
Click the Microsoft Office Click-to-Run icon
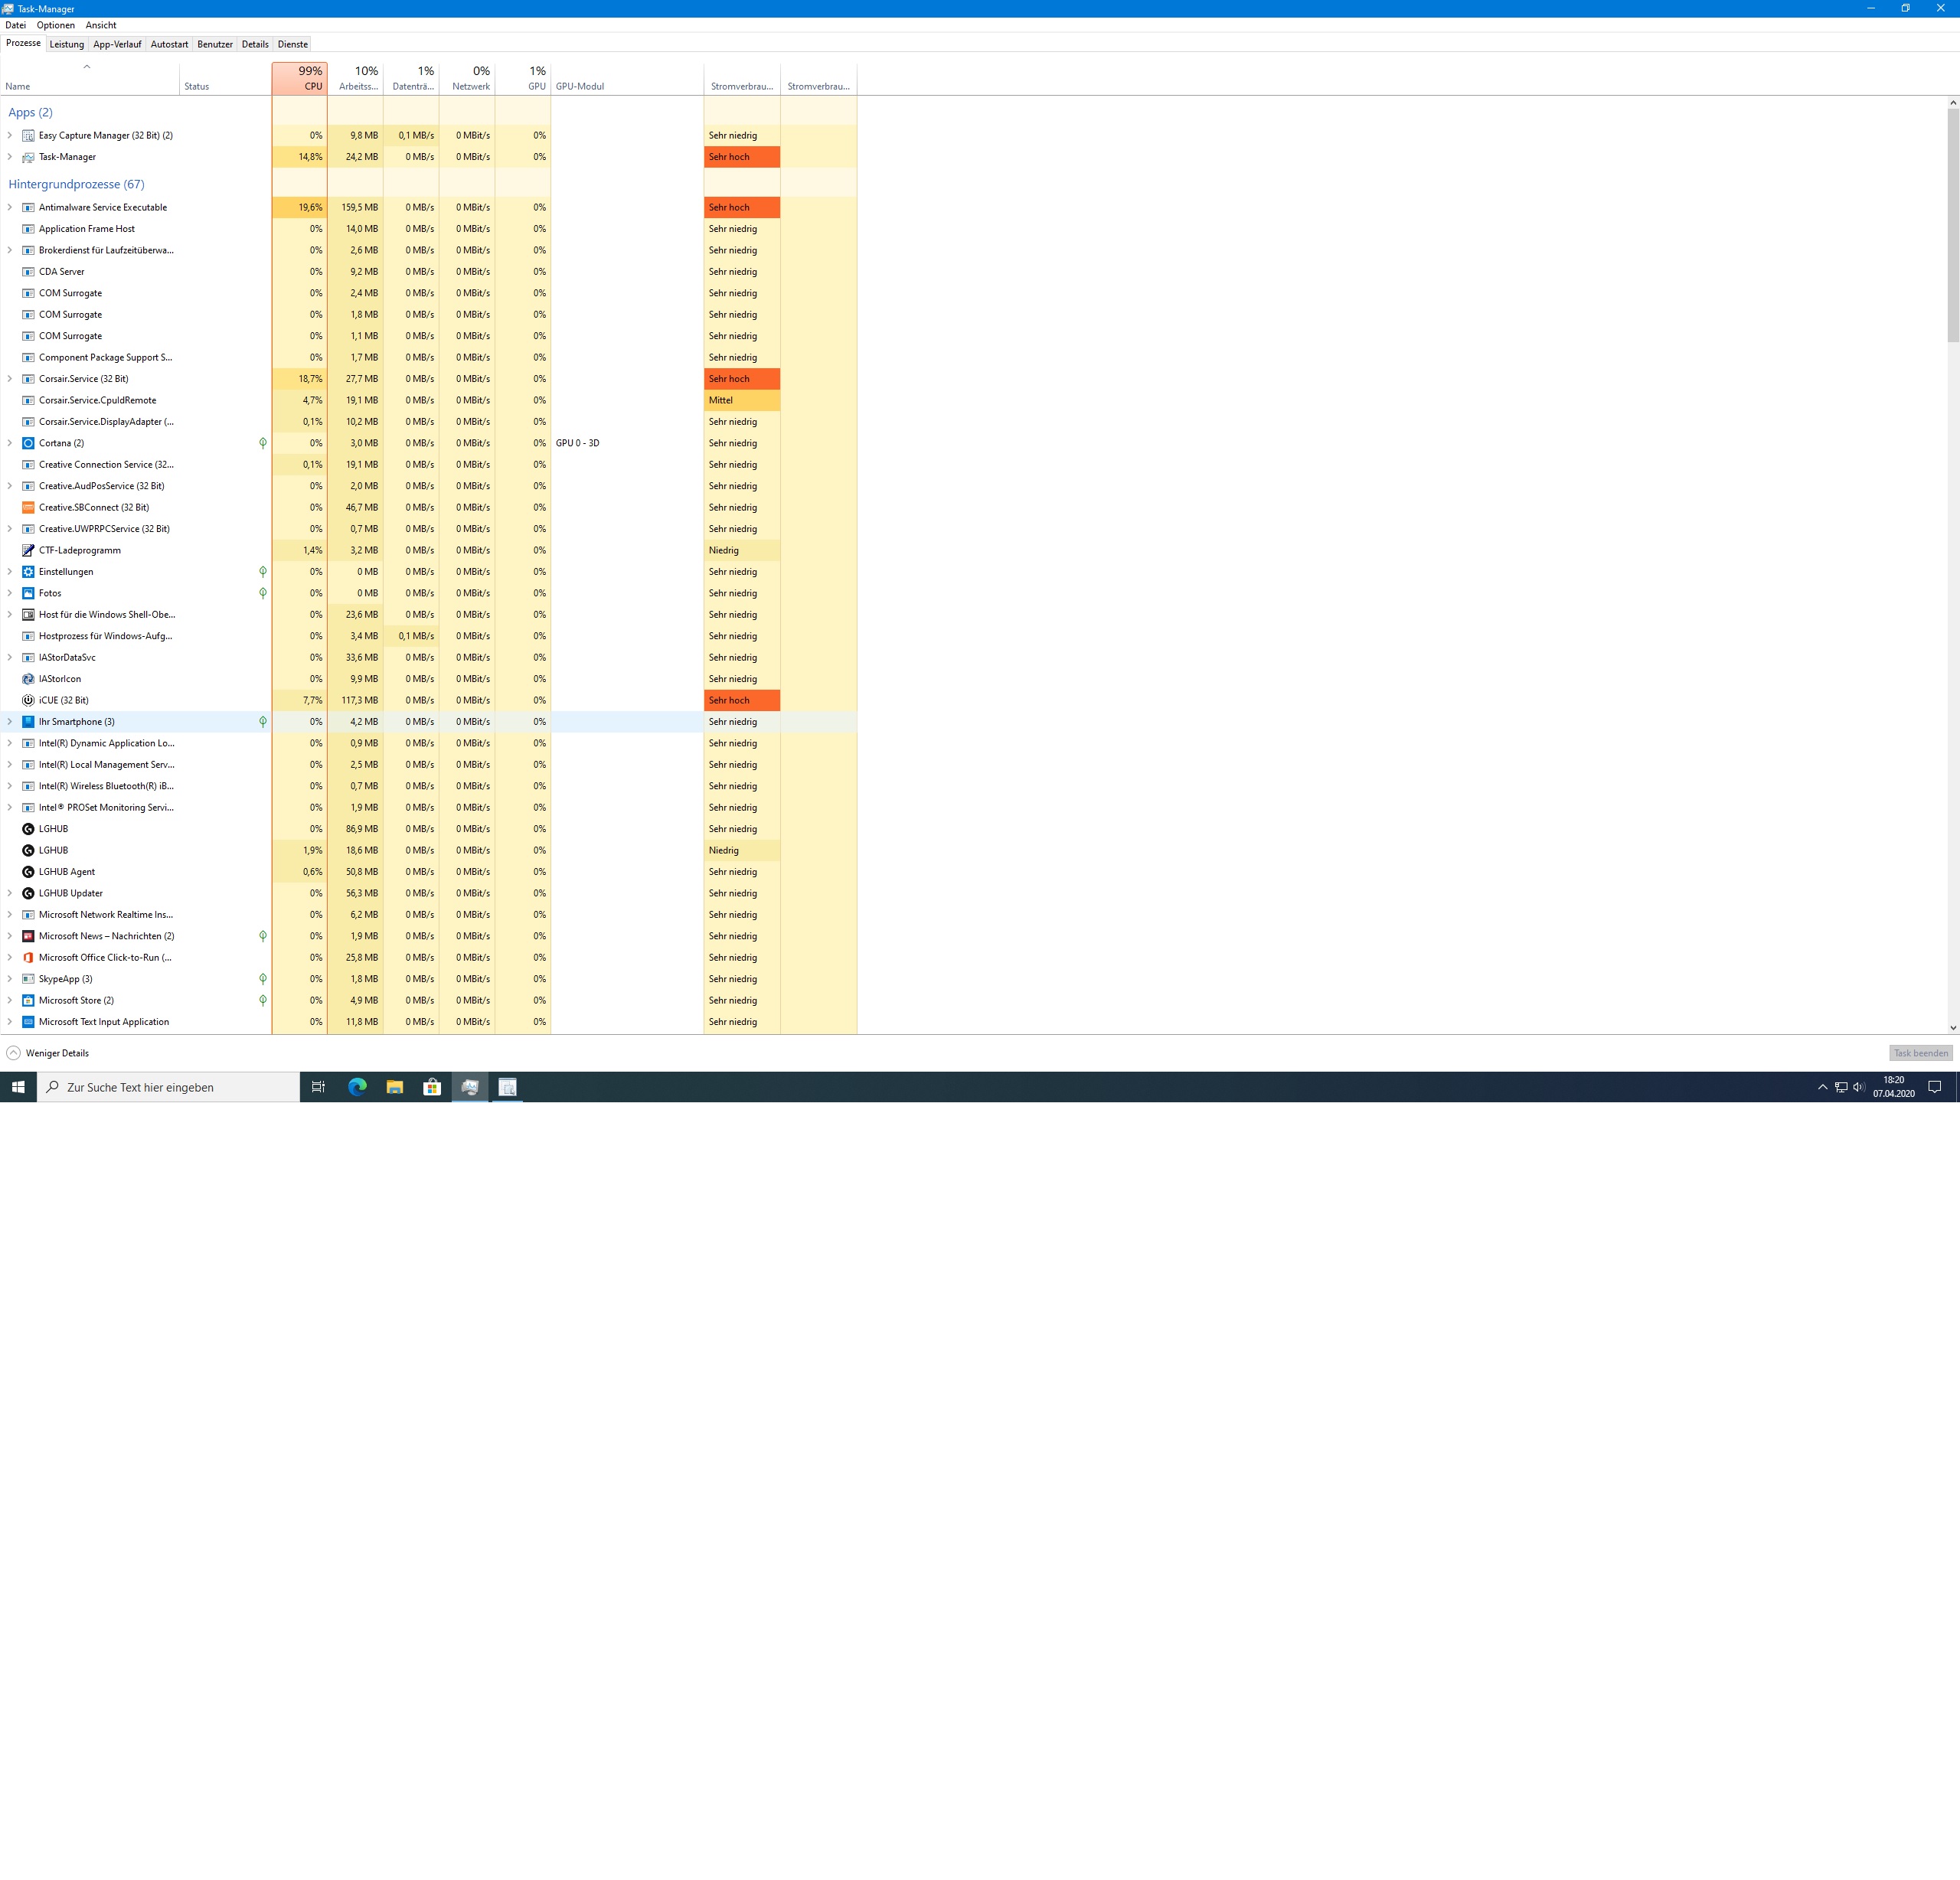click(28, 957)
